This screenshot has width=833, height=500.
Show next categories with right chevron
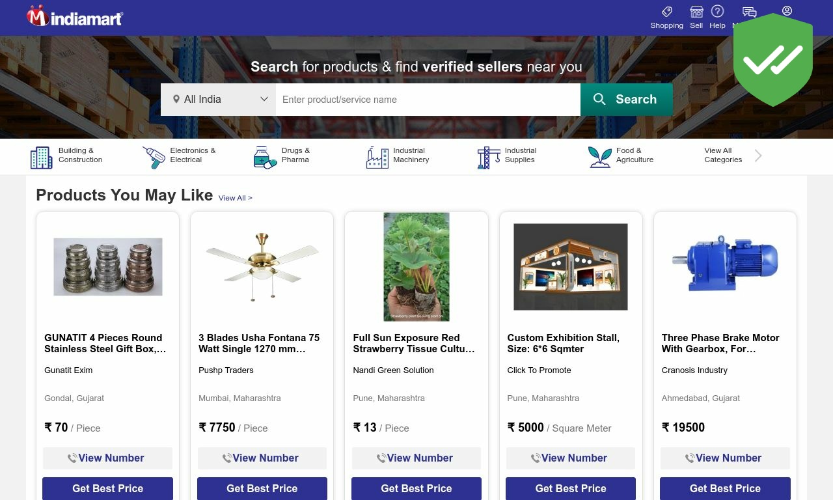coord(758,156)
